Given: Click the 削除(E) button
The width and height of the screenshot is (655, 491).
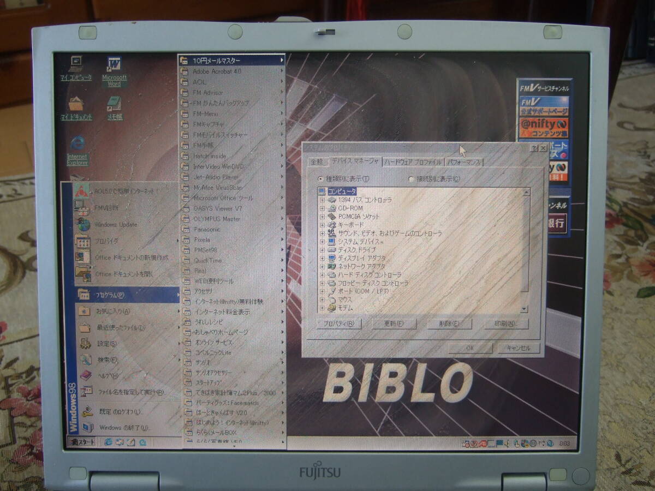Looking at the screenshot, I should [x=449, y=324].
